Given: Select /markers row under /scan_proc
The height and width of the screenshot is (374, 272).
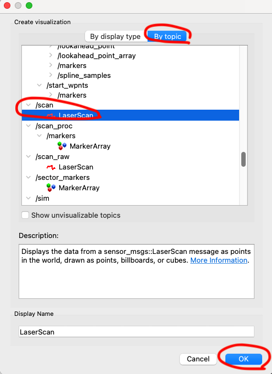Looking at the screenshot, I should (x=61, y=136).
